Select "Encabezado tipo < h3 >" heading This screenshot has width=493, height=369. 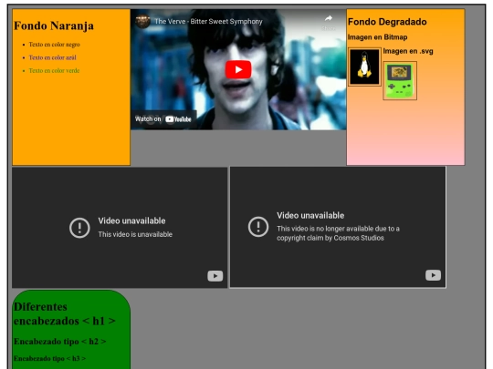[x=49, y=358]
